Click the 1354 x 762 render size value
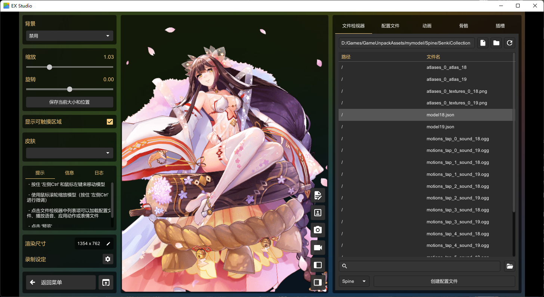544x297 pixels. (x=89, y=244)
